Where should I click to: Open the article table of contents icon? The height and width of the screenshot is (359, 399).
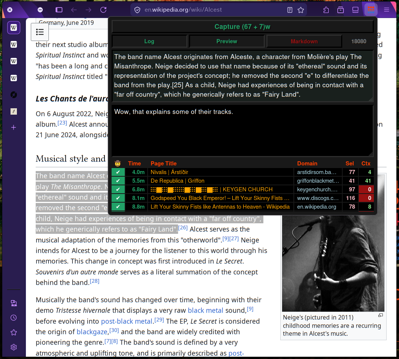point(40,32)
